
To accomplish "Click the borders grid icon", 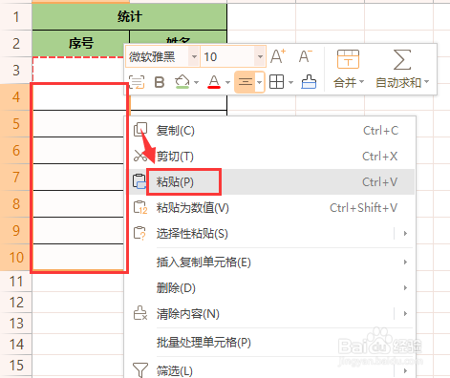I will (x=276, y=82).
